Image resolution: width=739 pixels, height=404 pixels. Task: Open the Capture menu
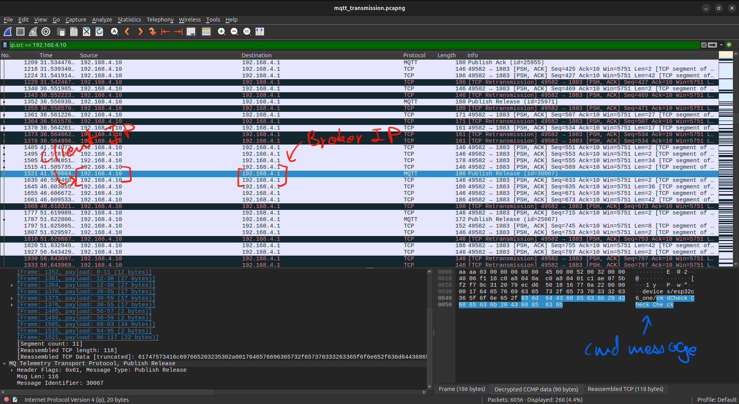pyautogui.click(x=76, y=20)
